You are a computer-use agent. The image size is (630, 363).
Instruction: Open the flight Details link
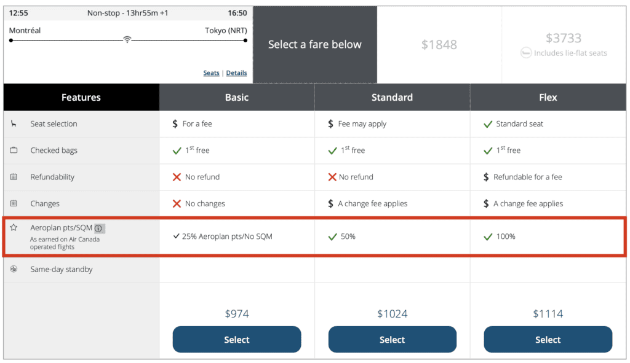coord(236,72)
